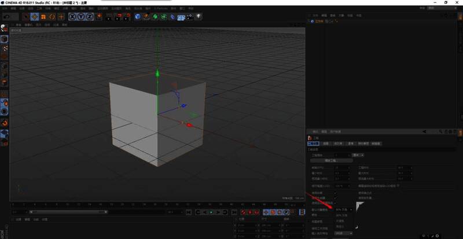This screenshot has width=463, height=239.
Task: Toggle X axis lock button
Action: point(72,17)
